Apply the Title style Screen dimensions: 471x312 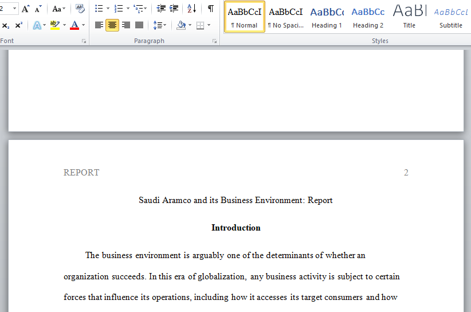point(409,17)
